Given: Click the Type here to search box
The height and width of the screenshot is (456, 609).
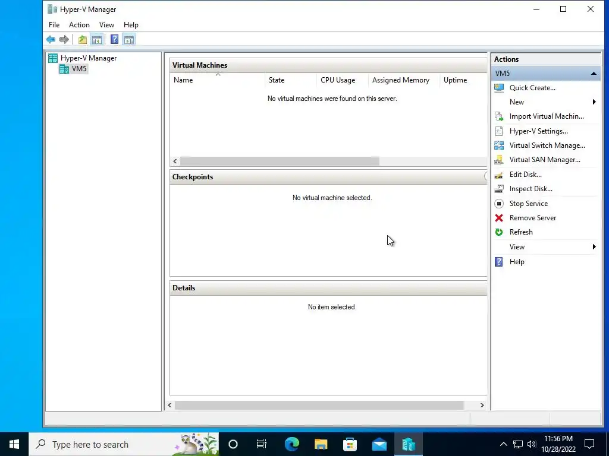Looking at the screenshot, I should coord(124,444).
